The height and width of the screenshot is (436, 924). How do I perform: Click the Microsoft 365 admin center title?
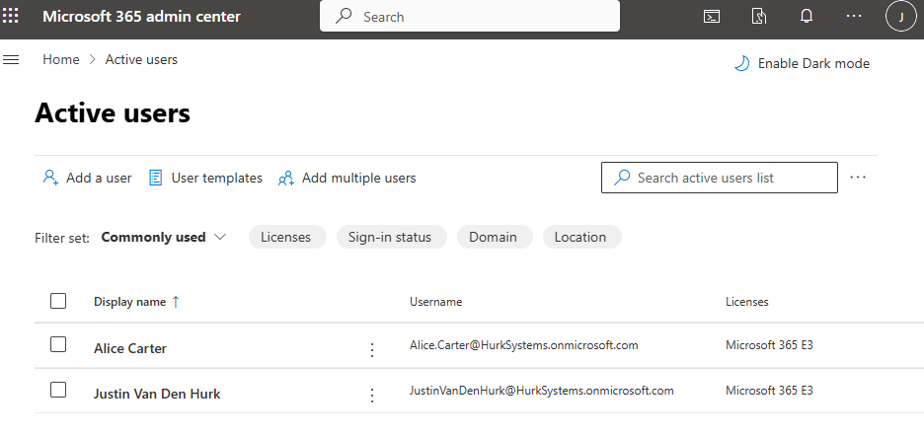(x=141, y=17)
